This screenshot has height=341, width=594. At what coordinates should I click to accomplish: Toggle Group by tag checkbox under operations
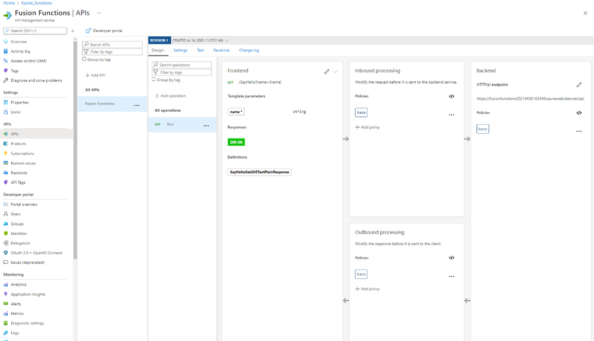click(x=154, y=80)
